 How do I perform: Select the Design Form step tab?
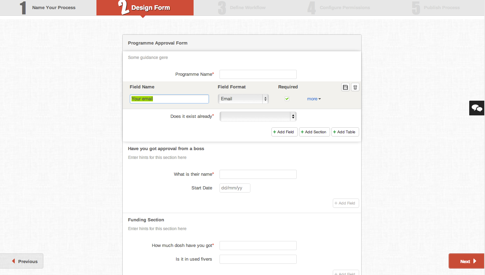pyautogui.click(x=145, y=8)
